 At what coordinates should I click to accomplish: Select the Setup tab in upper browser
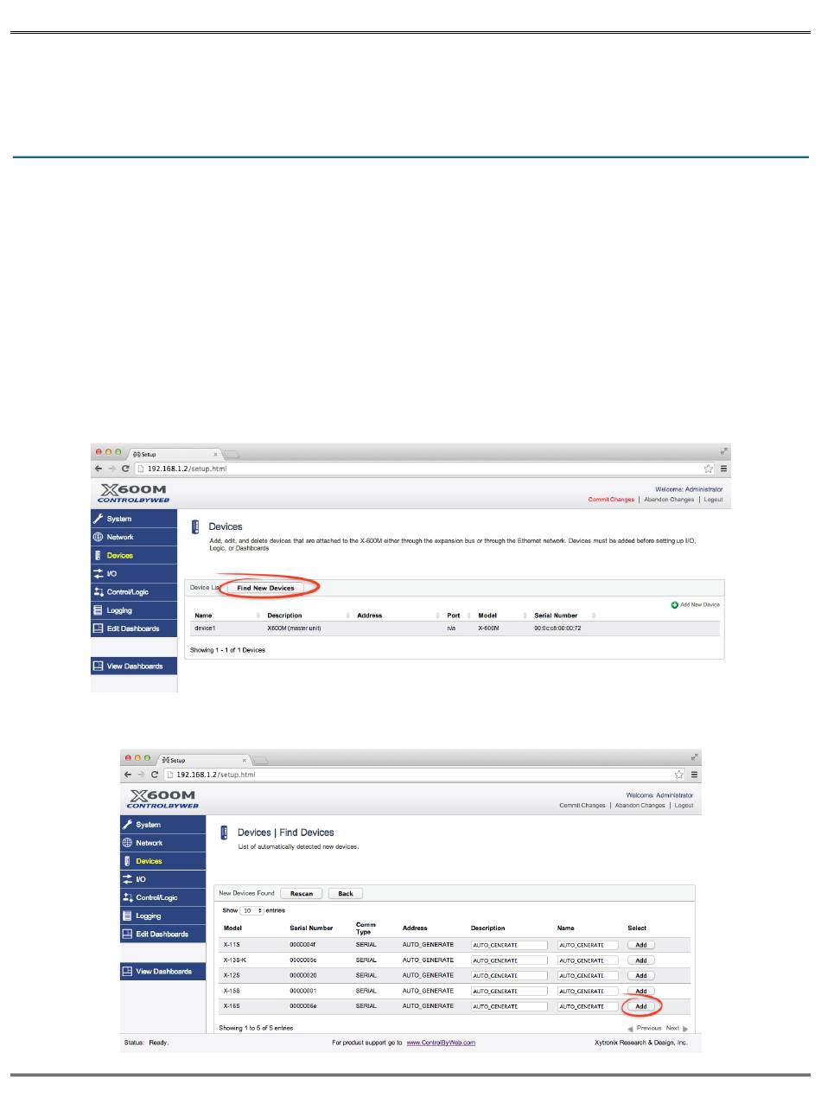173,453
